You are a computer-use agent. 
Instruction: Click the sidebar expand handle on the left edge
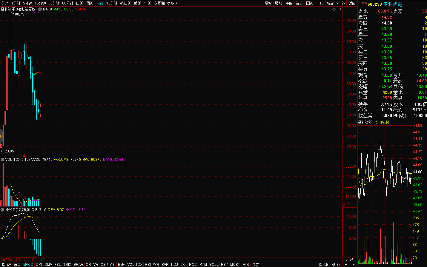pos(1,136)
